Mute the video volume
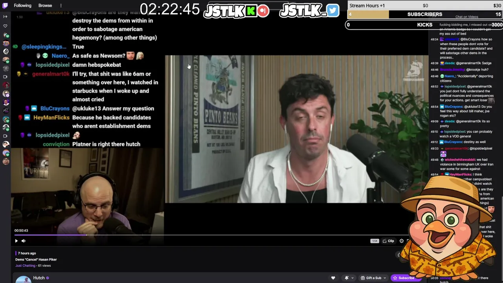This screenshot has width=503, height=283. (x=24, y=241)
